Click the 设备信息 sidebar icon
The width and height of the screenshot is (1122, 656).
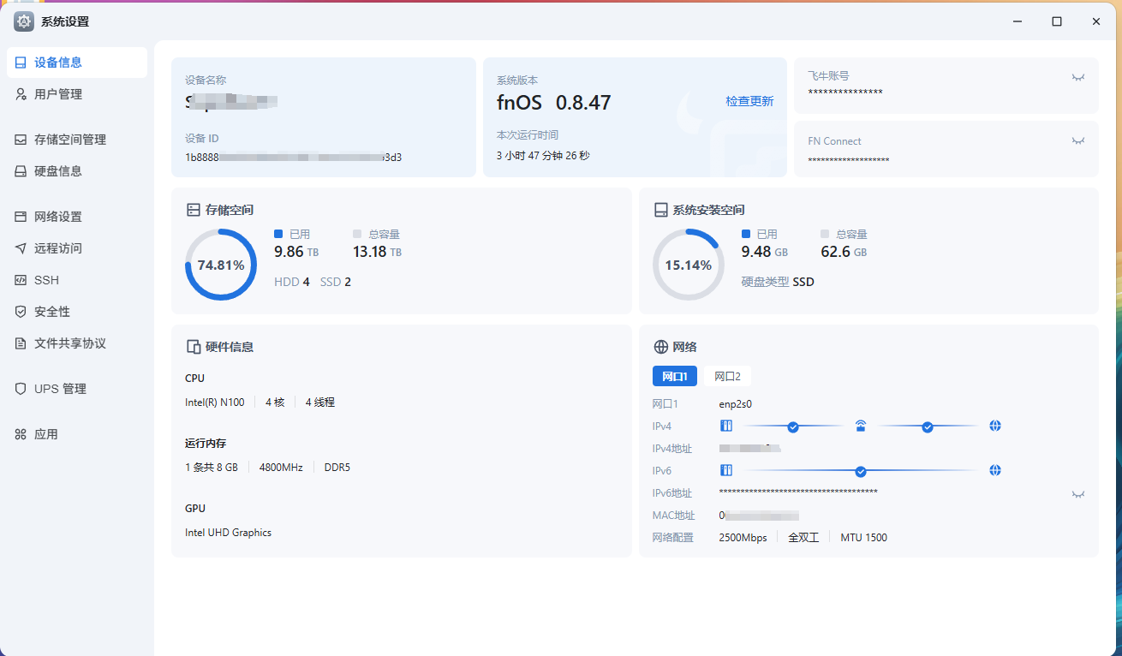coord(21,63)
